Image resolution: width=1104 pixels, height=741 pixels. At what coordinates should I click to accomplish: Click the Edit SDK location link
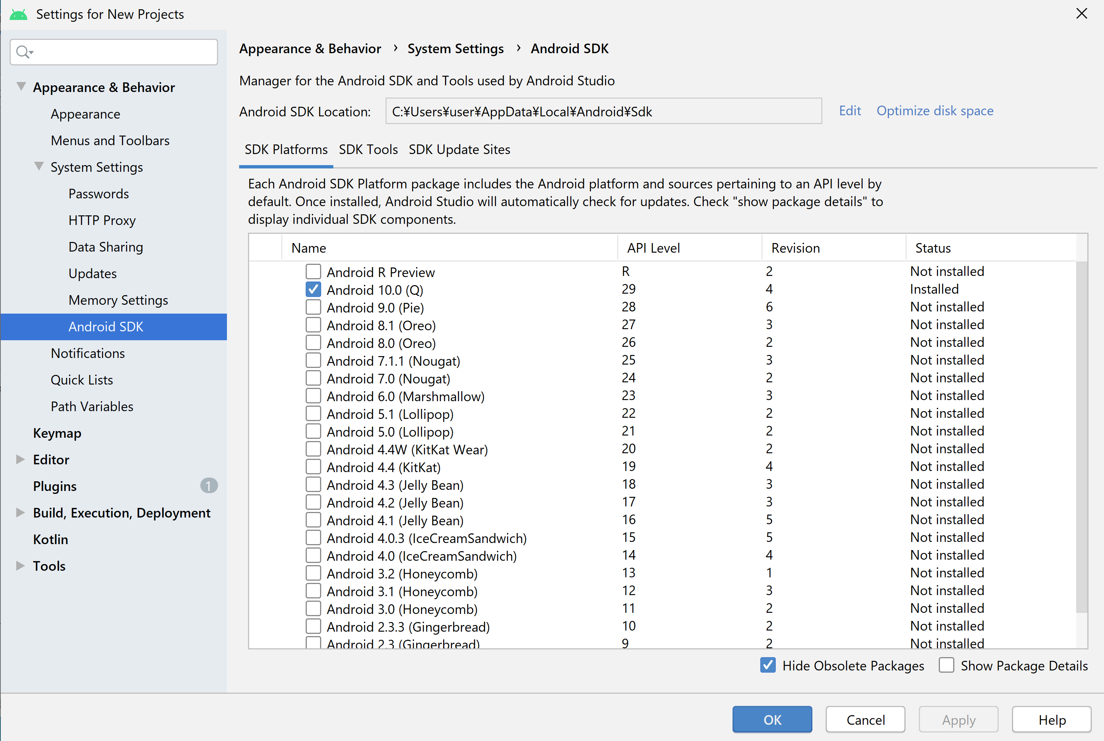pyautogui.click(x=850, y=110)
